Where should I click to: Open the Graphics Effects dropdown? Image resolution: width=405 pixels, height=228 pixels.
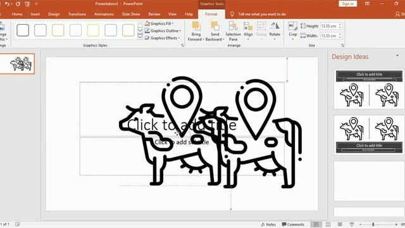[162, 38]
